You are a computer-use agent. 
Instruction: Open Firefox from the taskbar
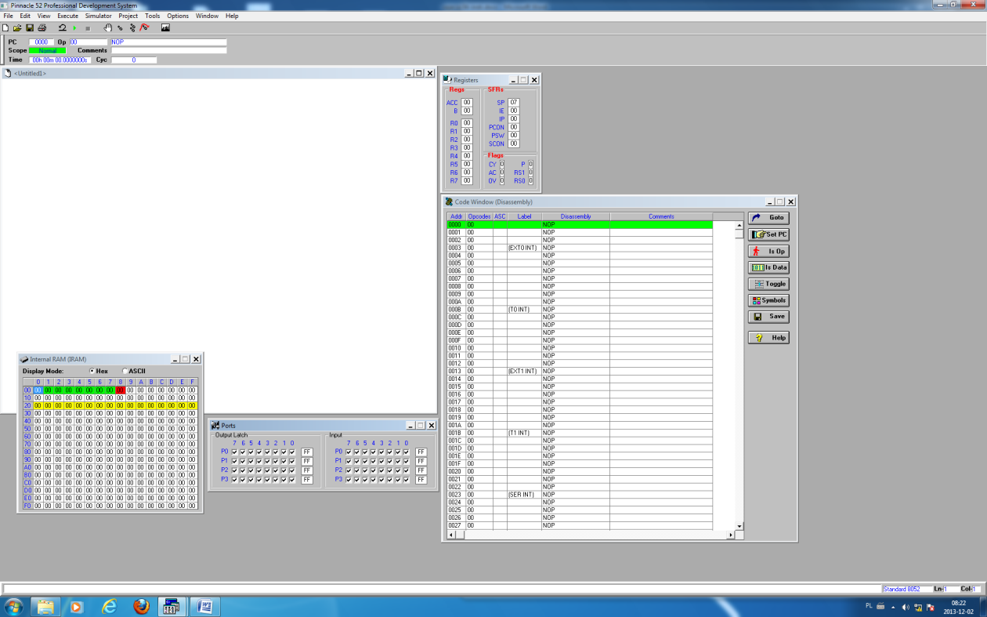tap(140, 607)
